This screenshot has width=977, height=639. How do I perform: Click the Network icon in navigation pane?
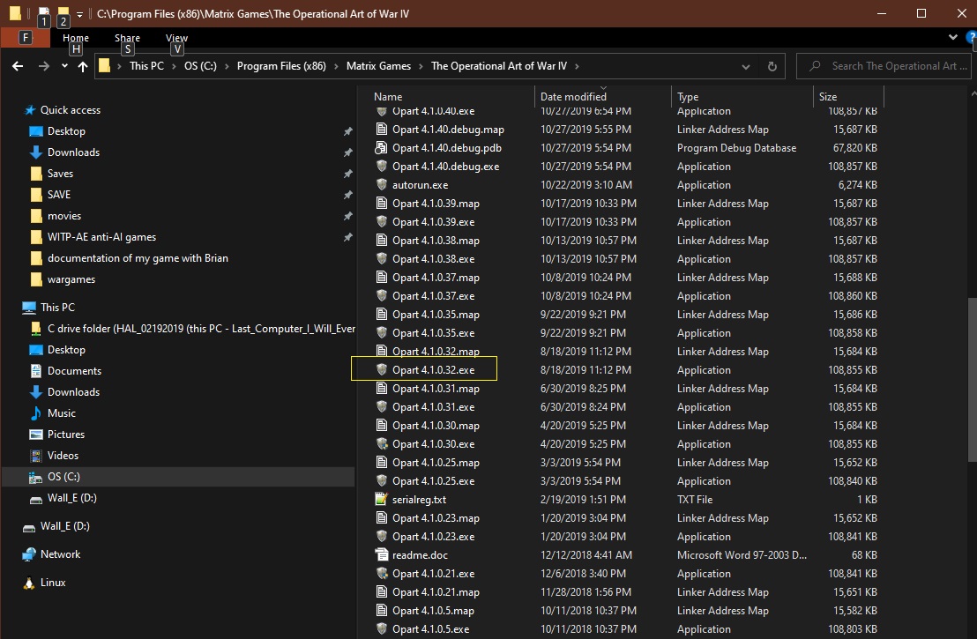coord(29,554)
